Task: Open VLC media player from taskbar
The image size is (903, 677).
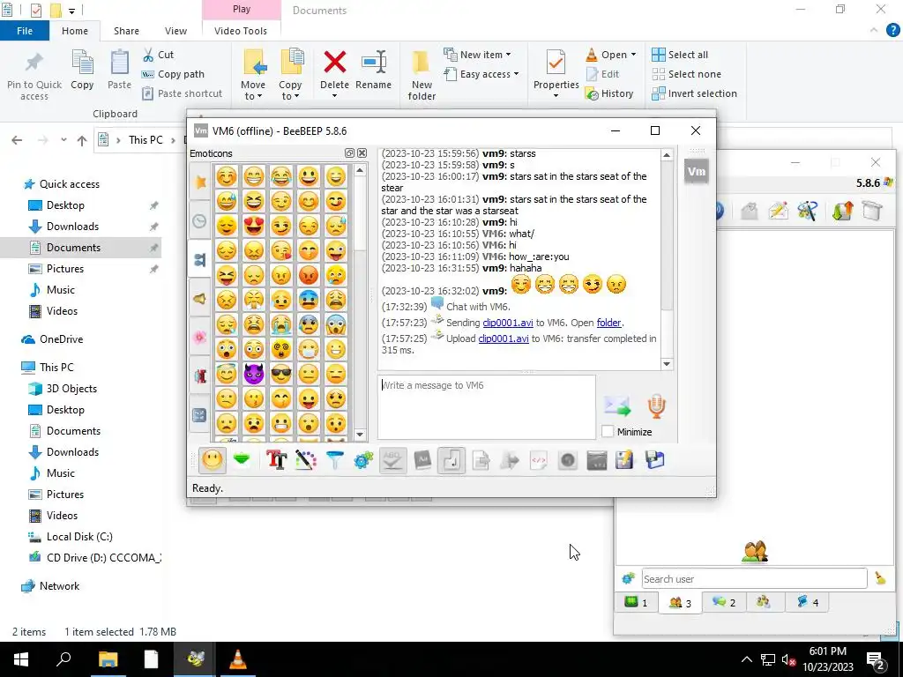Action: (x=238, y=659)
